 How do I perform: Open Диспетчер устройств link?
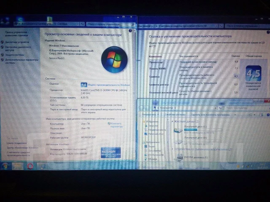(17, 42)
